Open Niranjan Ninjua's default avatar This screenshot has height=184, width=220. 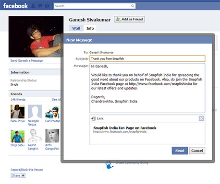[x=35, y=112]
